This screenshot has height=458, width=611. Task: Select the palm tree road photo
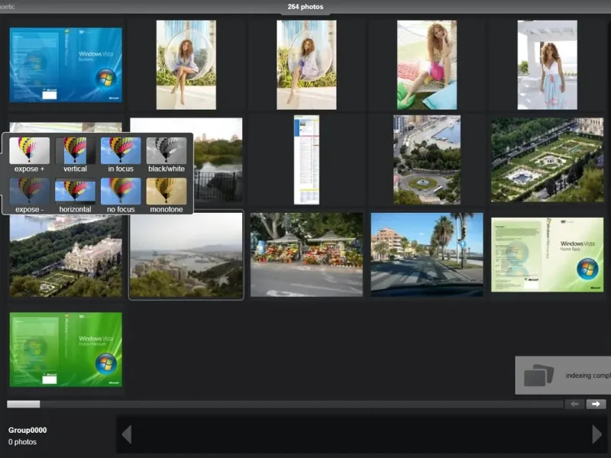427,255
